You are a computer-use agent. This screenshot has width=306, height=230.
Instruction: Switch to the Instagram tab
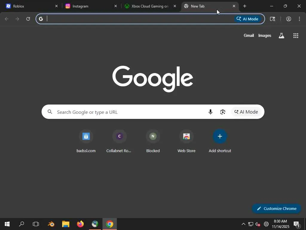91,6
